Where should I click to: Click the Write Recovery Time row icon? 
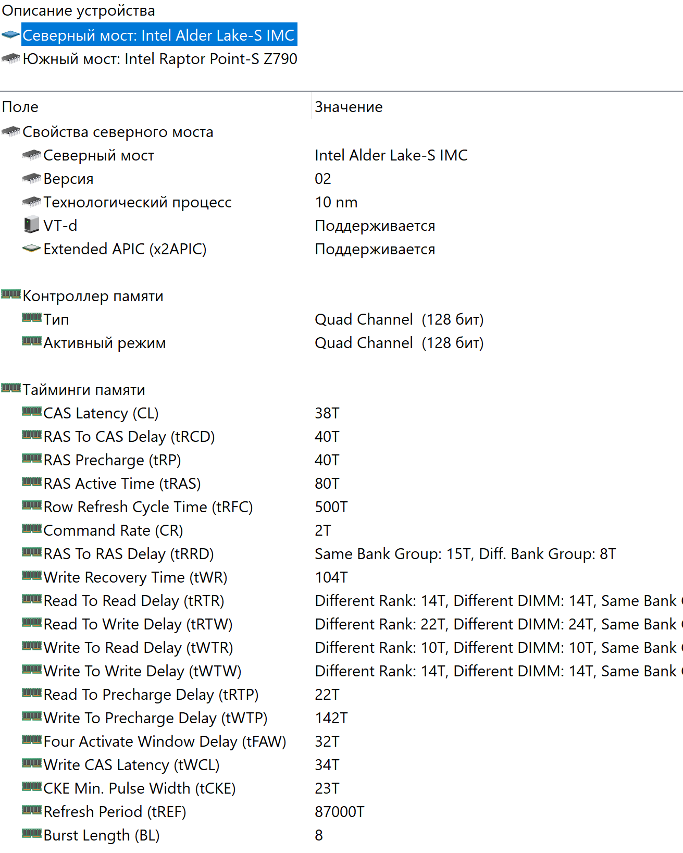click(x=31, y=576)
